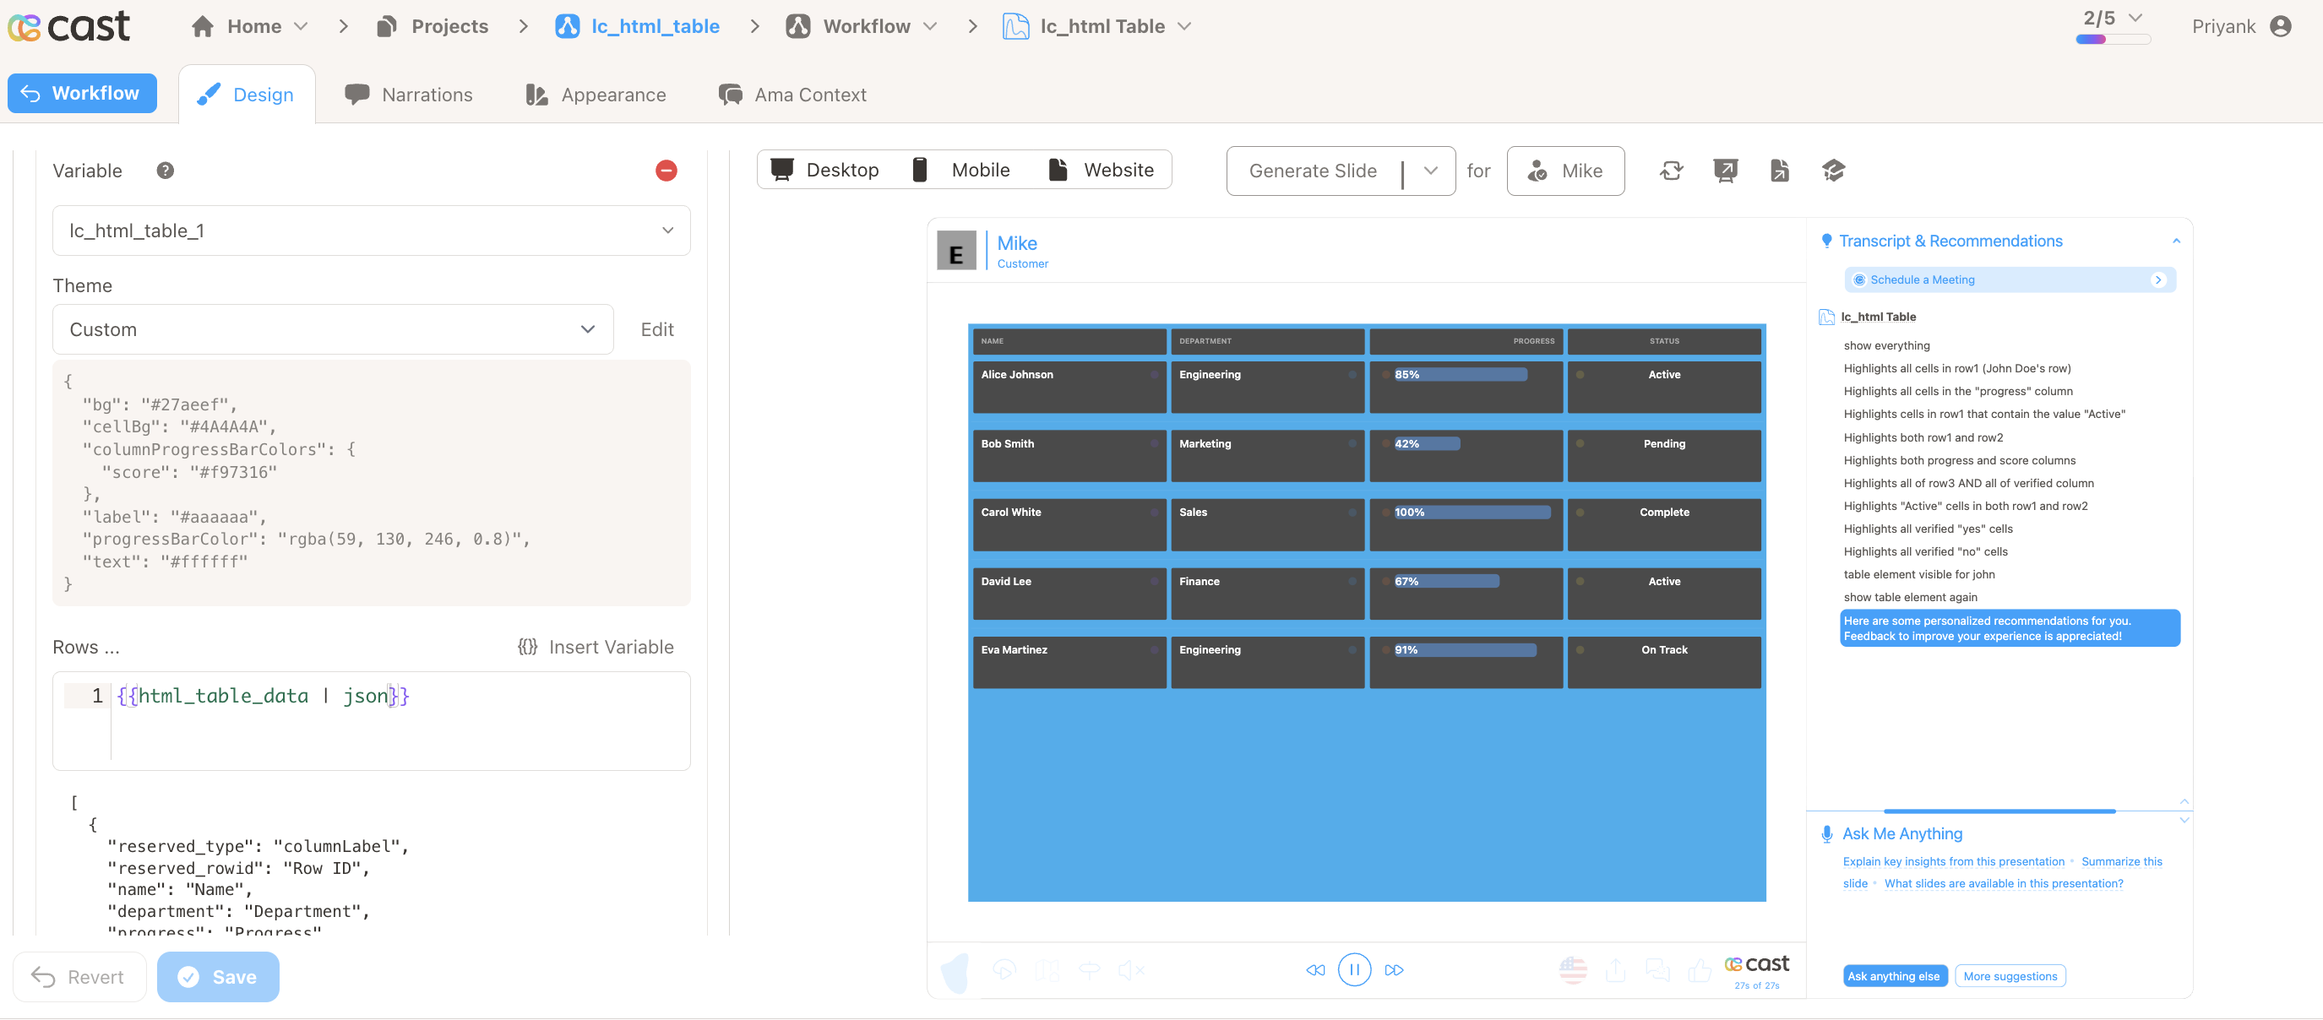
Task: Pause the presentation playback
Action: tap(1353, 970)
